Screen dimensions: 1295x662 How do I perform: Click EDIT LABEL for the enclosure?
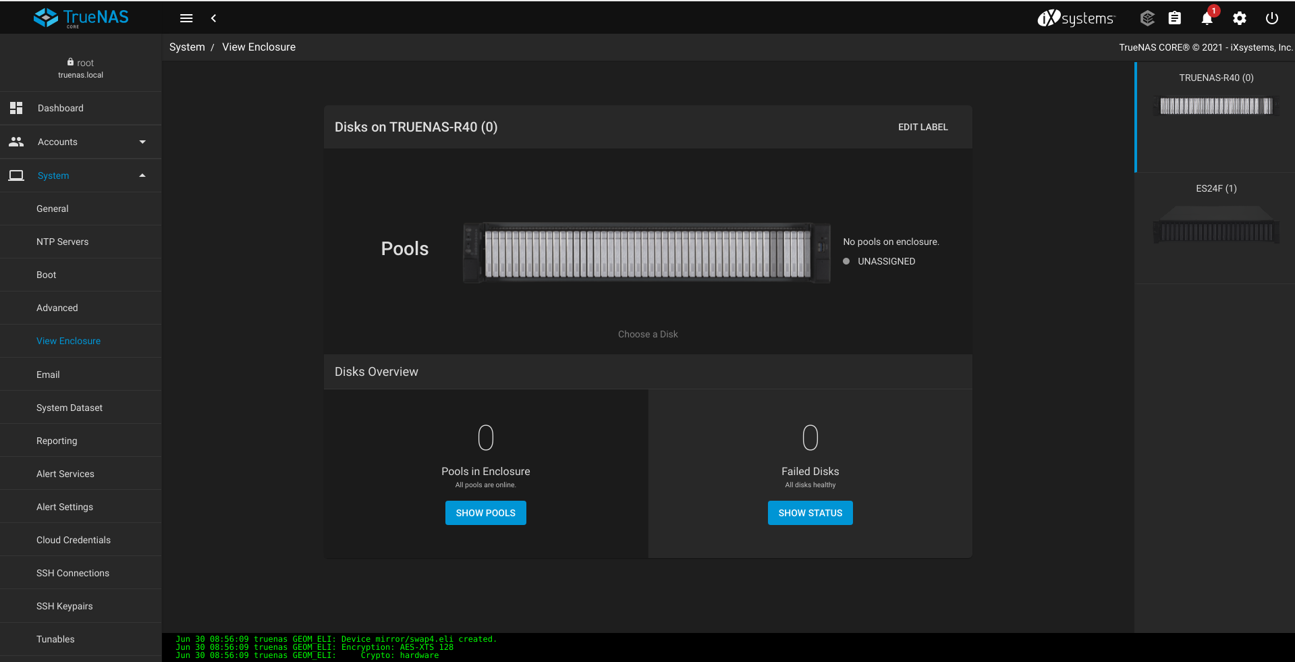tap(922, 127)
